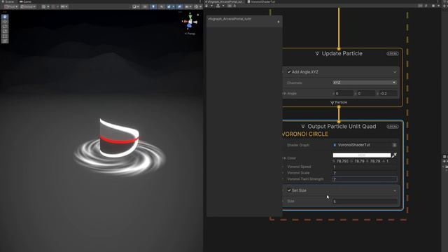The image size is (448, 252).
Task: Toggle 2D view in Scene toolbar
Action: [145, 6]
